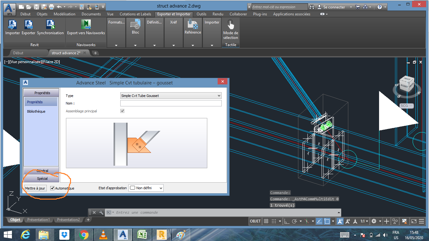Viewport: 429px width, 241px height.
Task: Toggle polar tracking in status bar
Action: (x=295, y=221)
